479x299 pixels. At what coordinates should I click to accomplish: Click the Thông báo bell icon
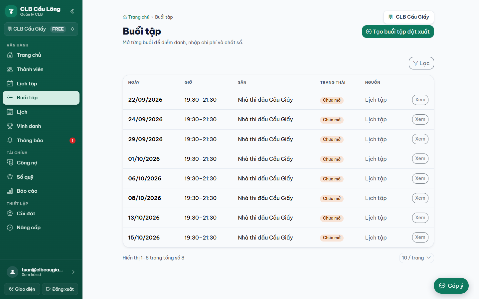pyautogui.click(x=10, y=141)
